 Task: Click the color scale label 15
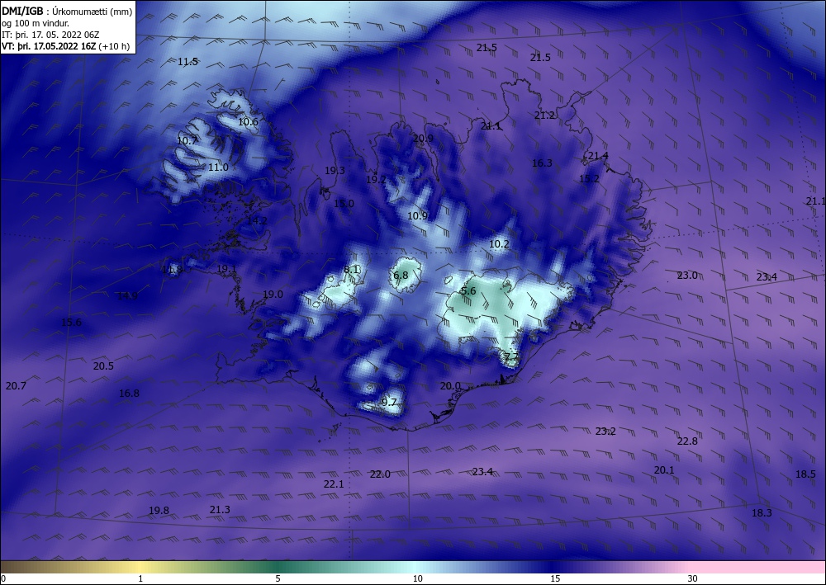coord(555,579)
